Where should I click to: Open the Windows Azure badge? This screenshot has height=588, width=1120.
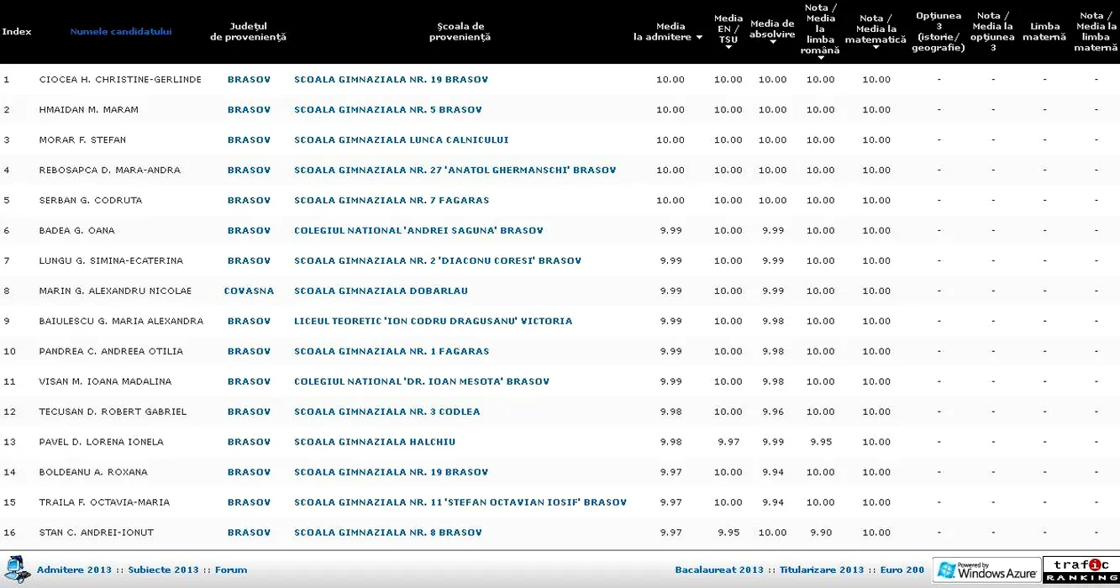coord(986,570)
